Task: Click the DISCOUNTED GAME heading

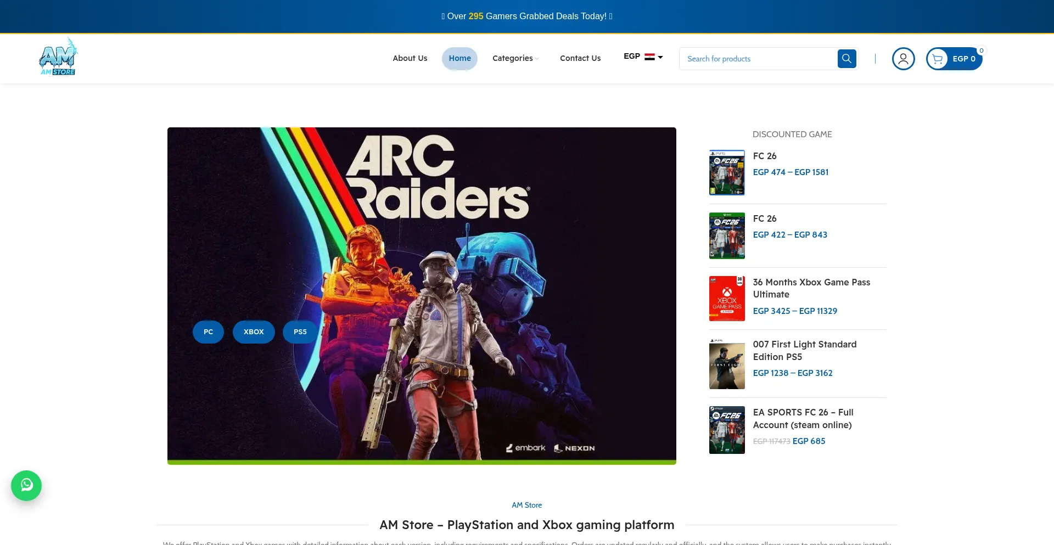Action: (792, 134)
